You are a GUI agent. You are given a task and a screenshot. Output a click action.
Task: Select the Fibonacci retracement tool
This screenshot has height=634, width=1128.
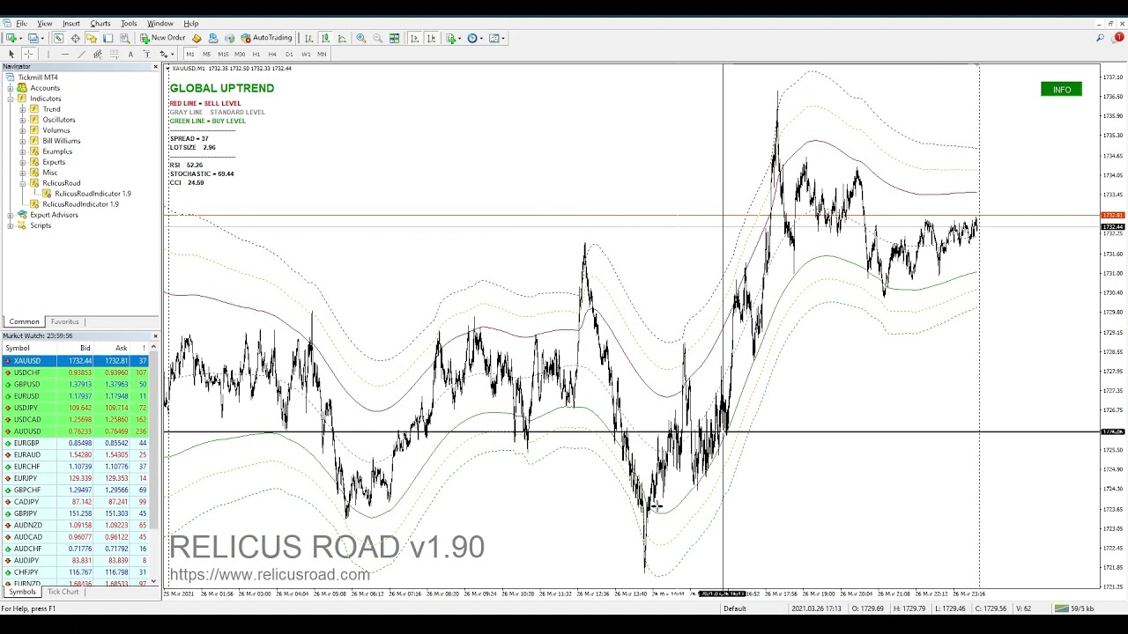(114, 55)
